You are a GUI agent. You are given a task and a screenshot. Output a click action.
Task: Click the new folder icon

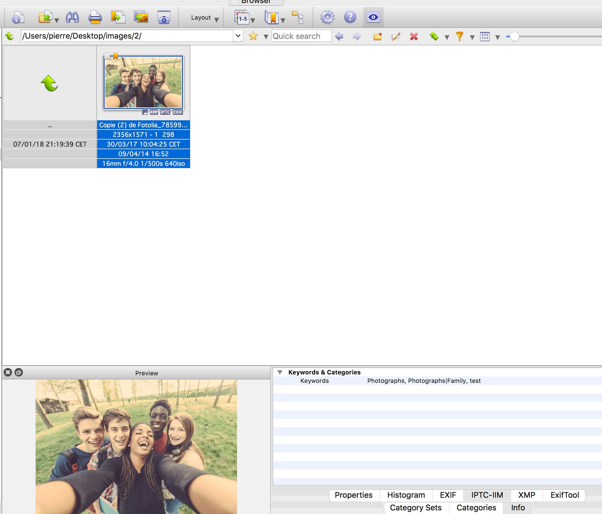pyautogui.click(x=377, y=36)
